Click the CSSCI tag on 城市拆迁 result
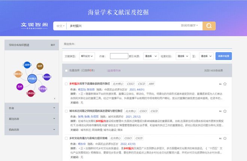Screen dimensions: 247x161 [143, 111]
